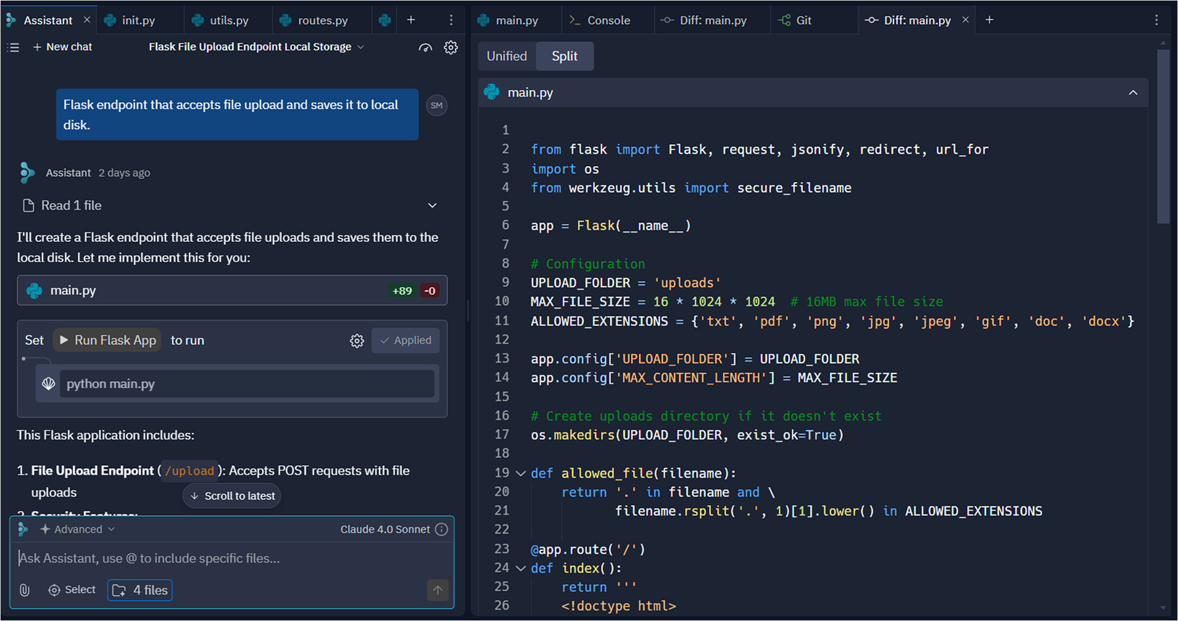This screenshot has width=1178, height=621.
Task: Collapse the main.py diff section
Action: (x=1133, y=93)
